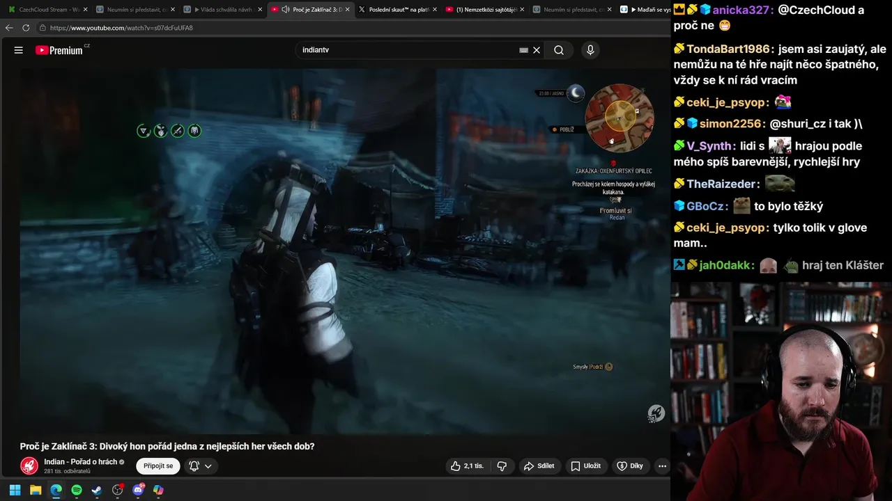This screenshot has height=501, width=892.
Task: Click username V_Synth in chat
Action: [x=709, y=146]
